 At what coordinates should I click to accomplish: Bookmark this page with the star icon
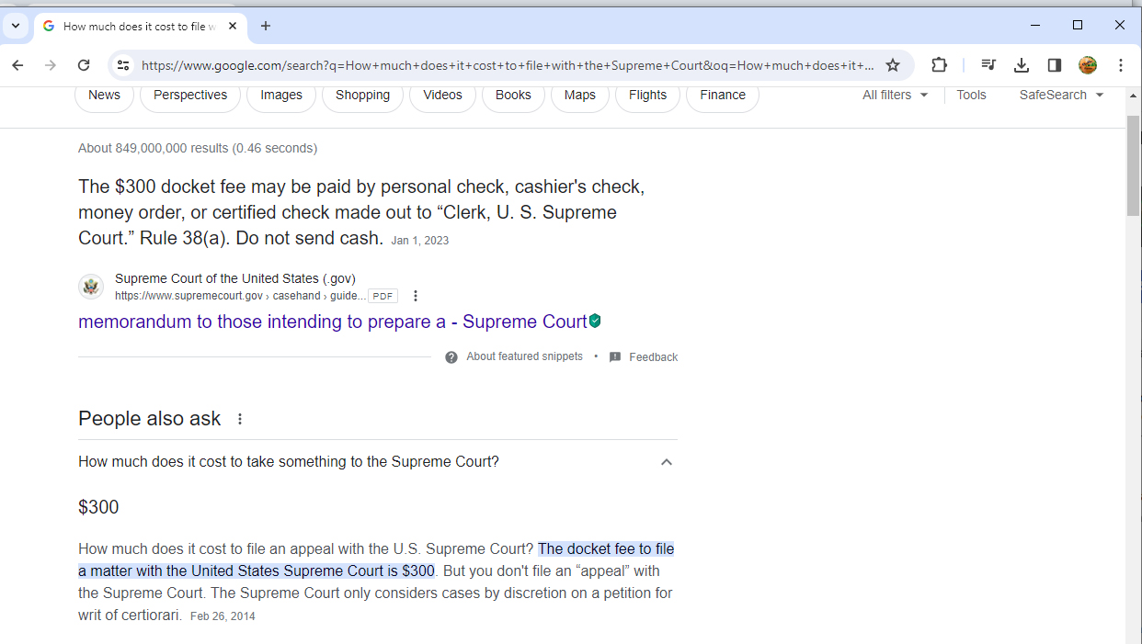pyautogui.click(x=893, y=65)
